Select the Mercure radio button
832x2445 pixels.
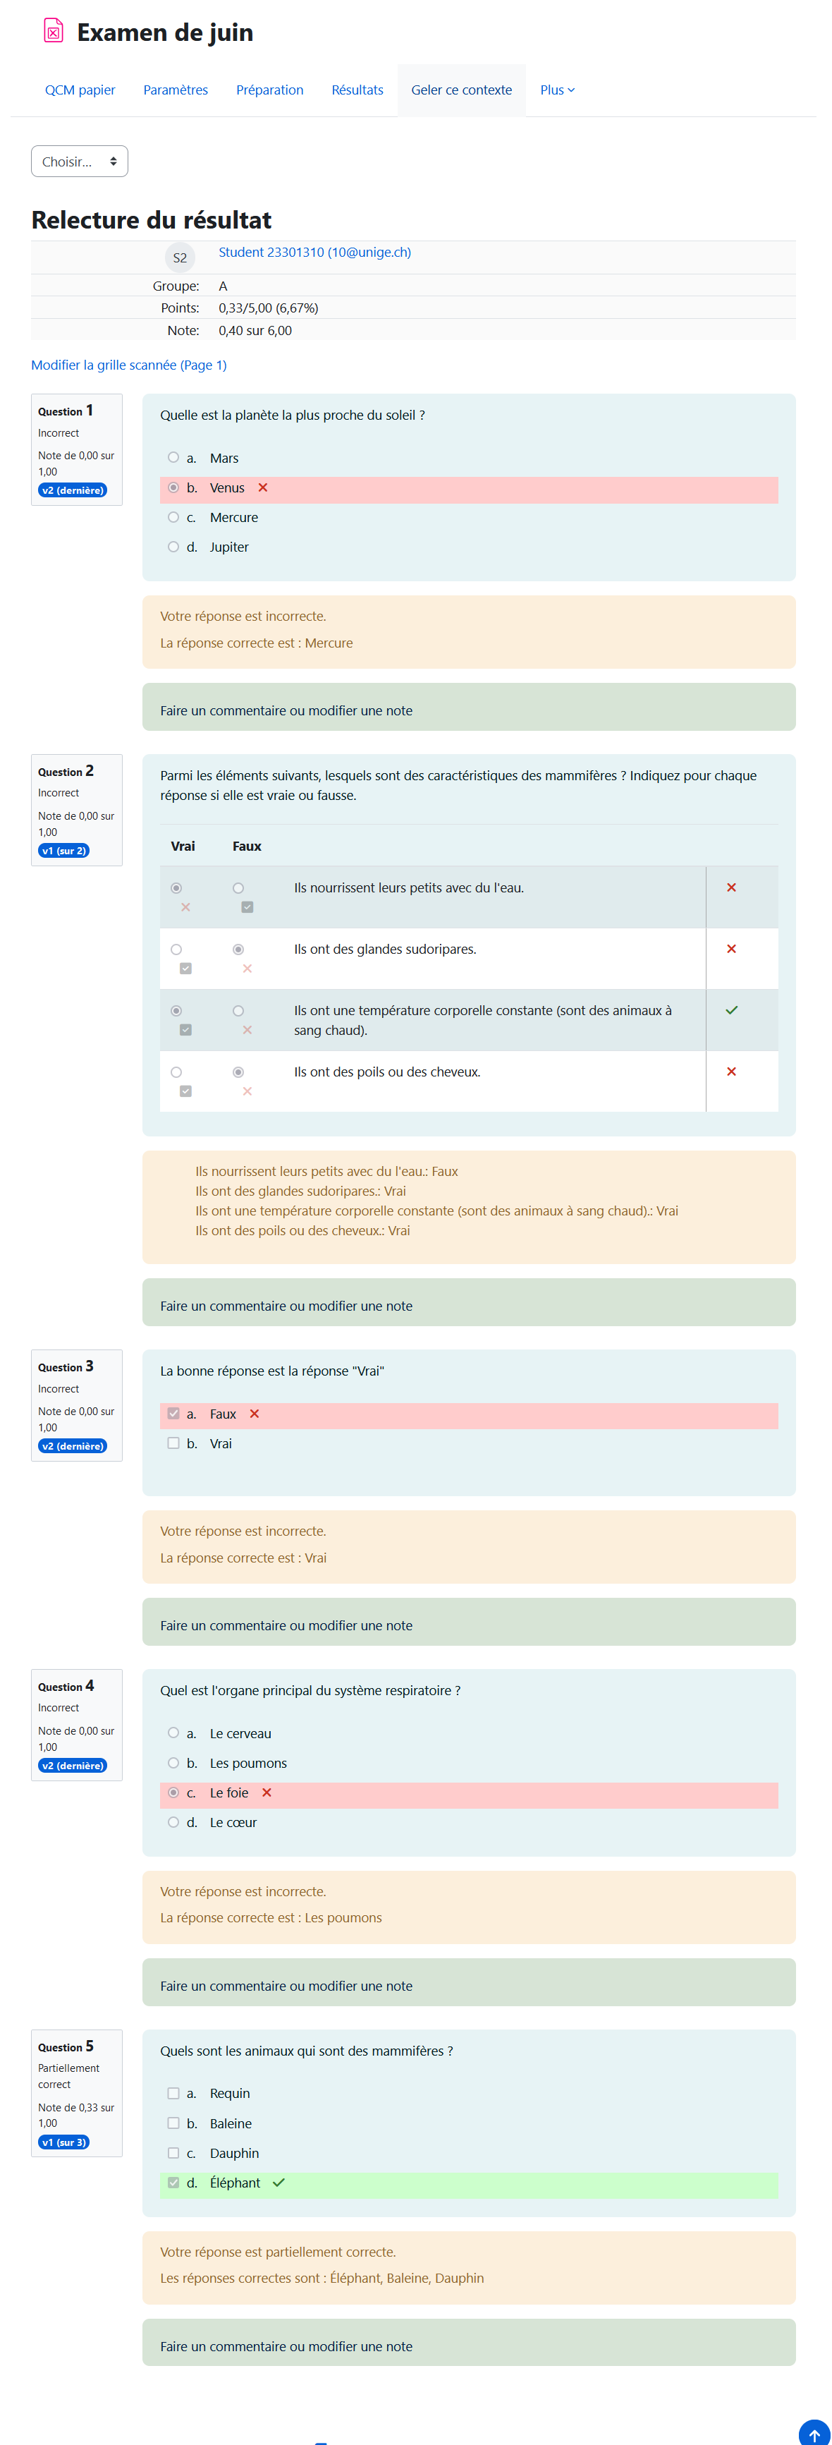(173, 517)
